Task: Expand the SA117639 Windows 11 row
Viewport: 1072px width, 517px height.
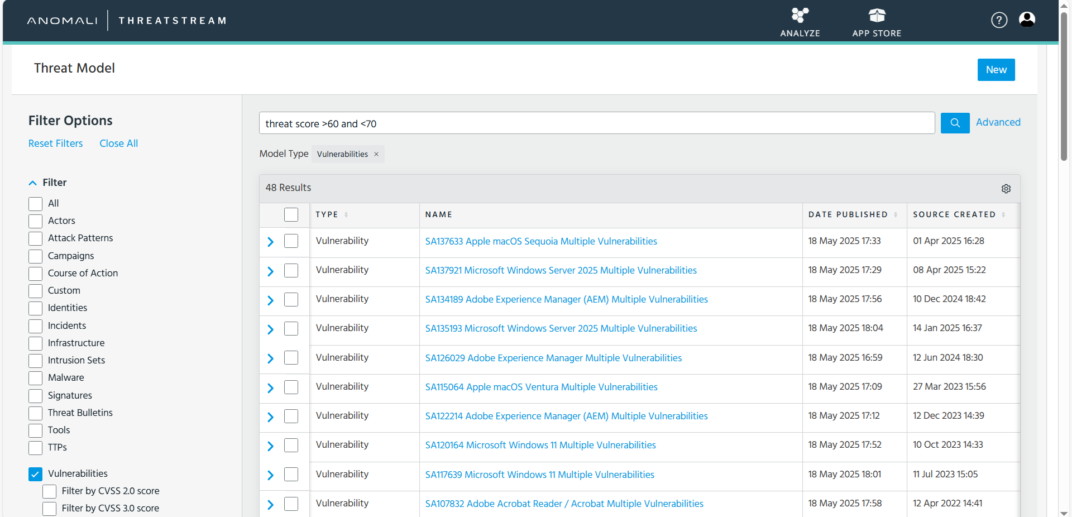Action: click(x=270, y=475)
